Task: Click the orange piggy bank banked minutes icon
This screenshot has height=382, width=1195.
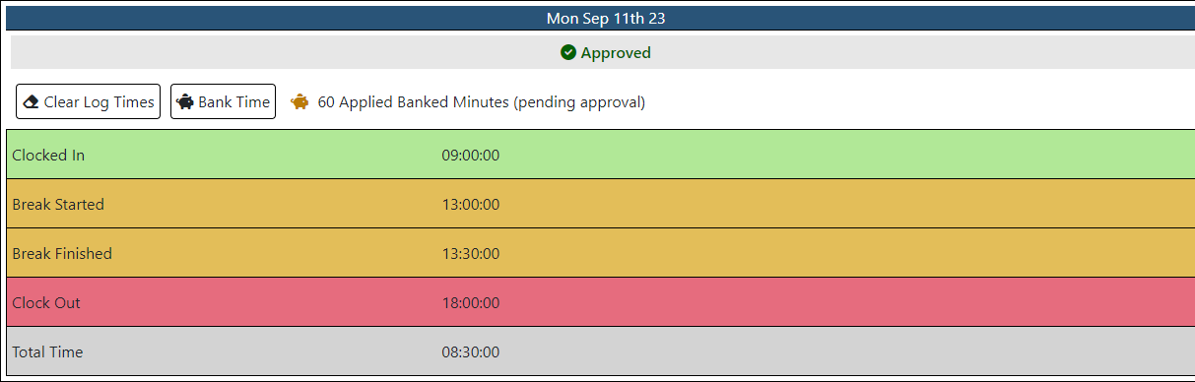Action: coord(299,101)
